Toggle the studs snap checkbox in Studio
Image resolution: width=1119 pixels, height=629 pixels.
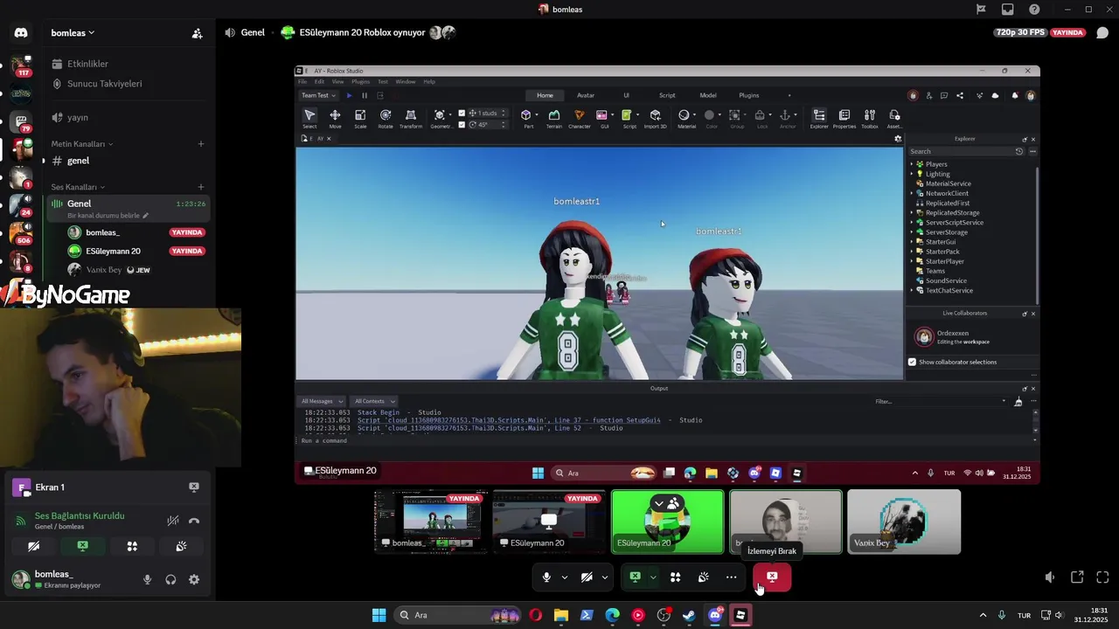point(462,114)
